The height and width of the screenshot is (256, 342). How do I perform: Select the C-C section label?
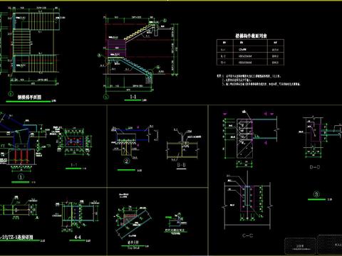(x=247, y=235)
